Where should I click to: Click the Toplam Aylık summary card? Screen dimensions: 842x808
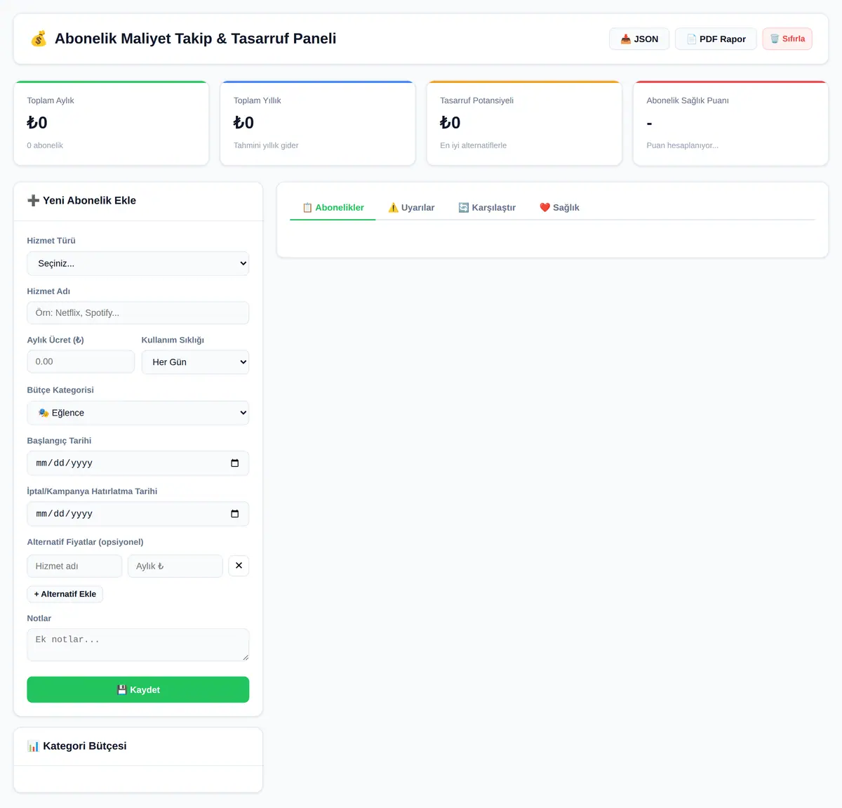[x=112, y=124]
